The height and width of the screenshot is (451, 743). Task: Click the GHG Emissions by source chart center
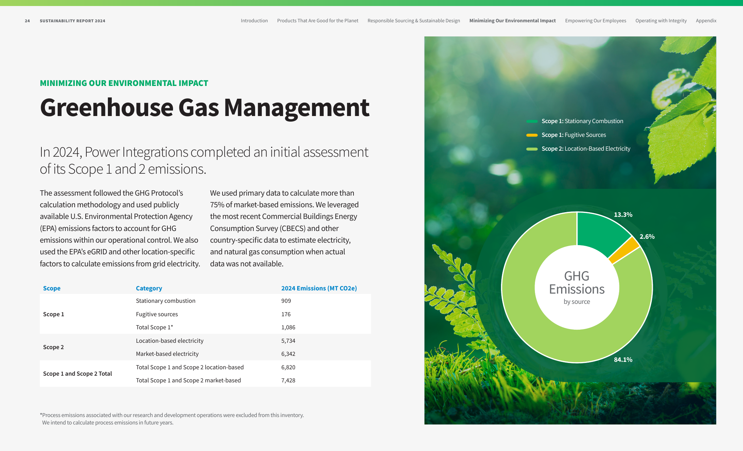click(x=577, y=287)
